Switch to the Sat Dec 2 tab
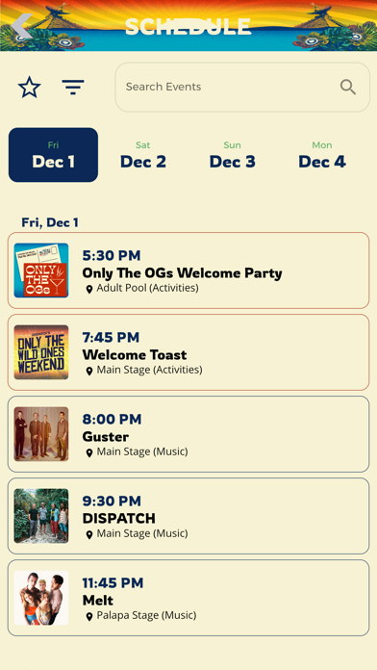 point(143,155)
